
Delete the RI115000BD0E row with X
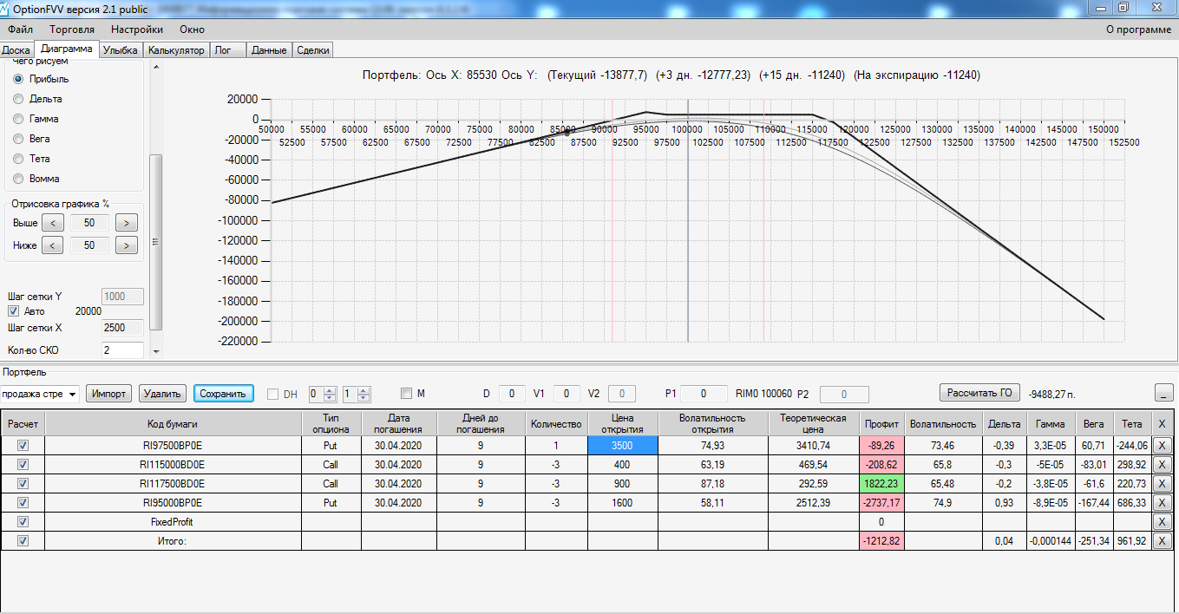tap(1163, 464)
